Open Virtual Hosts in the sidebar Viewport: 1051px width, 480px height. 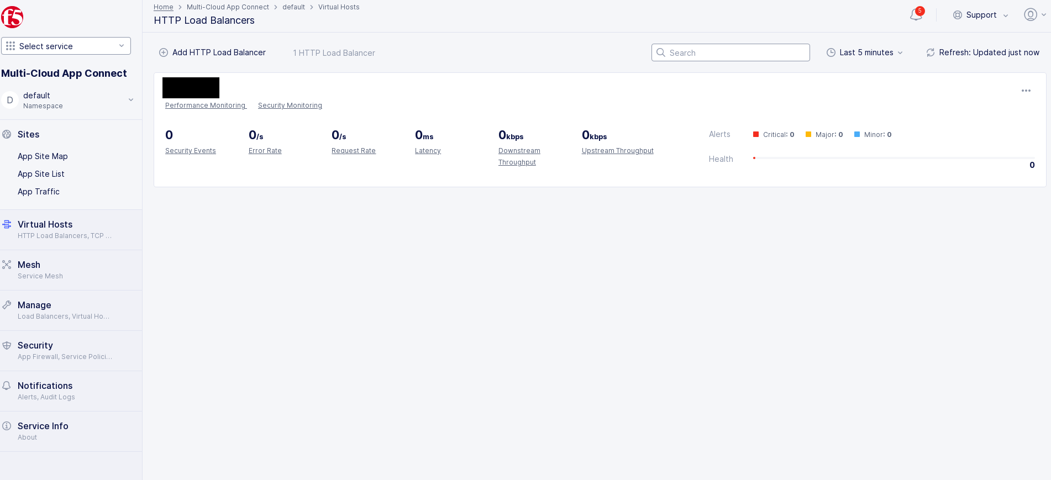tap(45, 224)
